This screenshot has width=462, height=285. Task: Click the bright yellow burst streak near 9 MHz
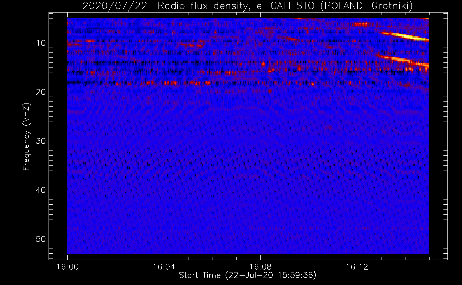pos(405,36)
